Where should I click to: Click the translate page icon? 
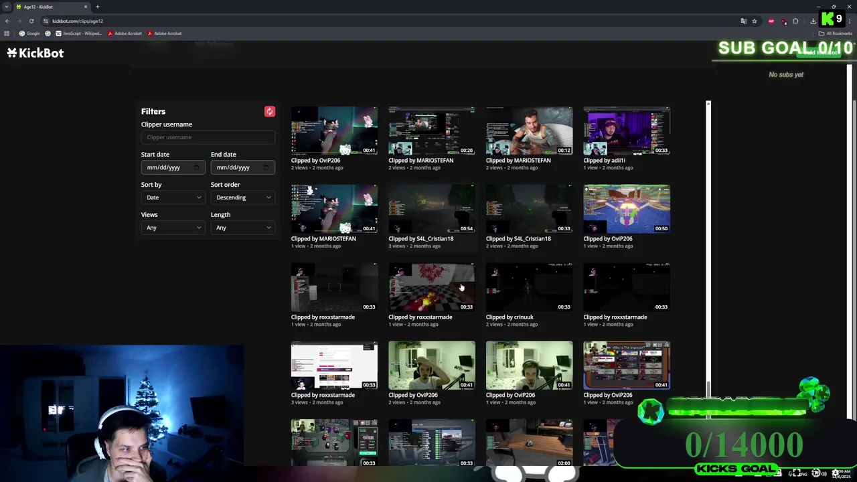pos(743,21)
